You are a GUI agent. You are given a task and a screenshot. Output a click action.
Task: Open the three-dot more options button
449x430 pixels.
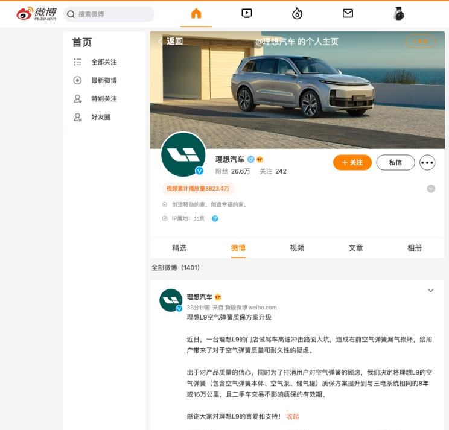click(x=427, y=162)
